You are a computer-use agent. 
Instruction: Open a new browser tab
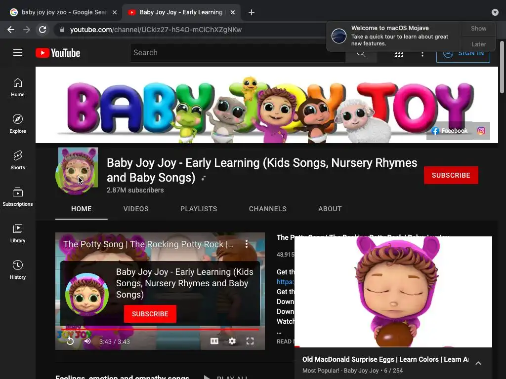pos(252,12)
